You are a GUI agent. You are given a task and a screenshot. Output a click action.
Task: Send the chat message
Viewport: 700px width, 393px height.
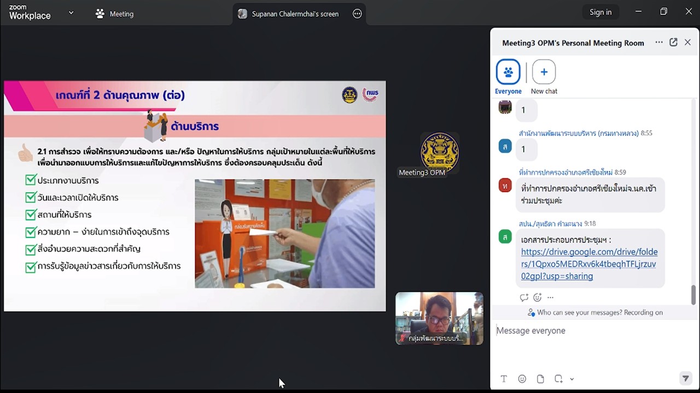tap(685, 378)
